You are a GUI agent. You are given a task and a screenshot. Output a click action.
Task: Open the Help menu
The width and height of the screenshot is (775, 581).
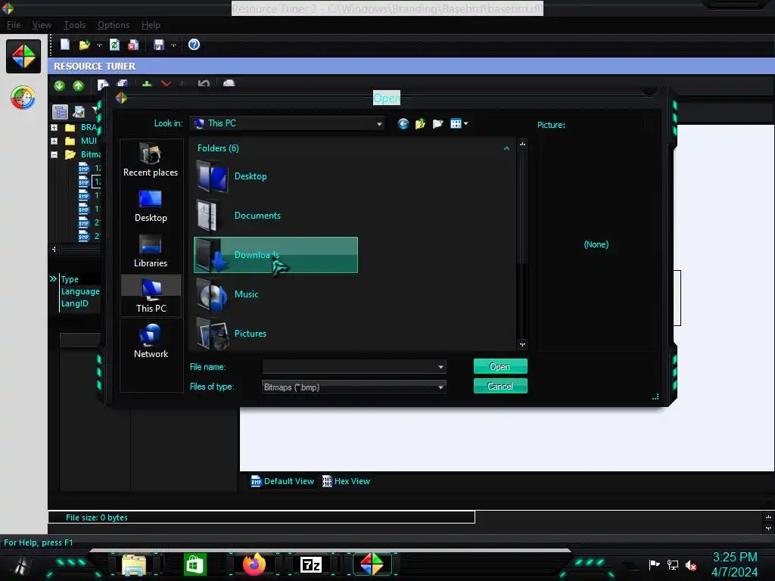click(151, 25)
